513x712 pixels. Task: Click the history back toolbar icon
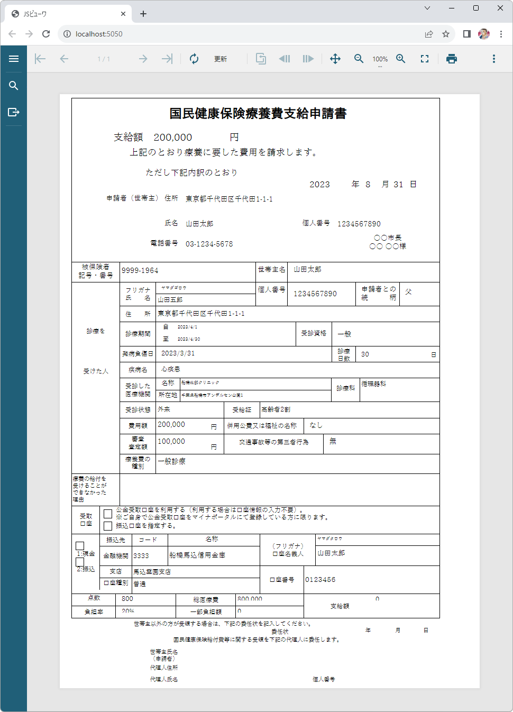(x=285, y=59)
